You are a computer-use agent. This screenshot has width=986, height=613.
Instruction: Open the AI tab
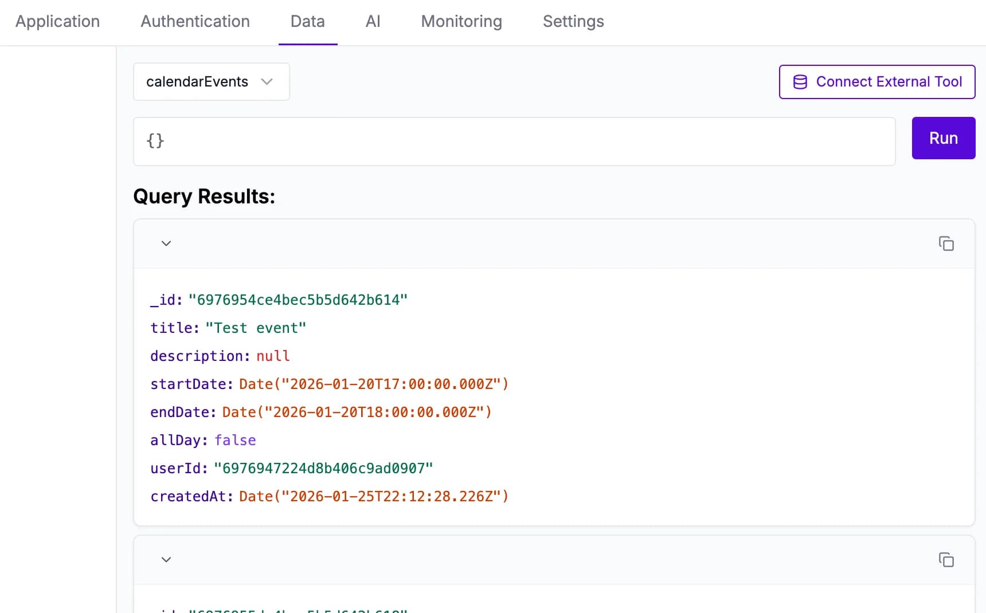pyautogui.click(x=373, y=22)
